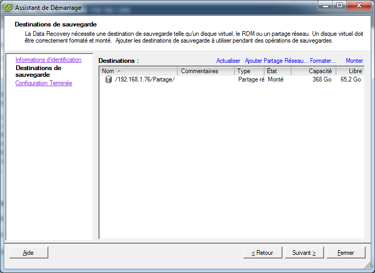Viewport: 375px width, 273px height.
Task: Click Ajouter Partage Réseau... link
Action: [x=277, y=61]
